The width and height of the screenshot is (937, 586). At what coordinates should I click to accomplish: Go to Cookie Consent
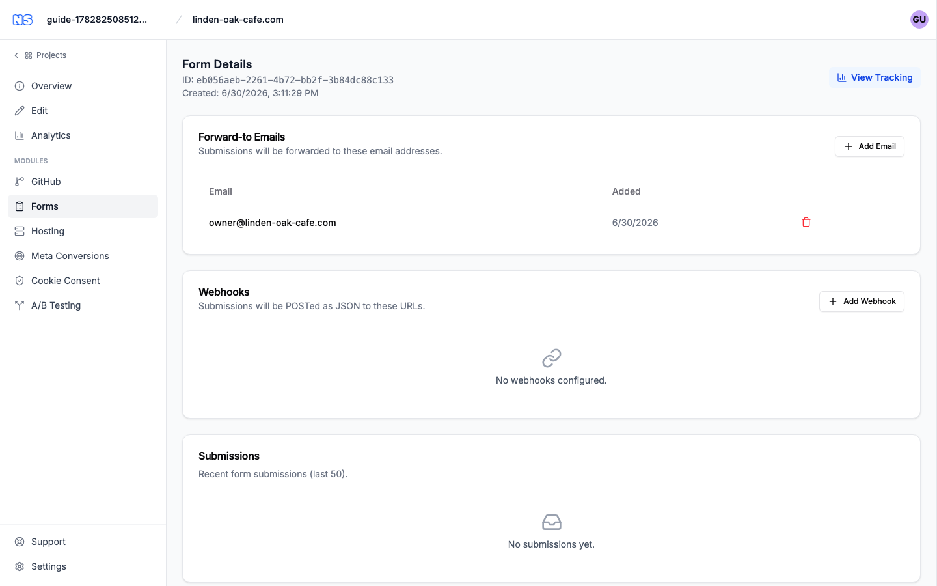(83, 281)
